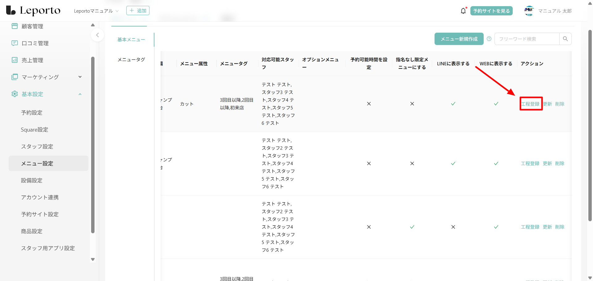Select 基本メニュー tab
Screen dimensions: 593x281
point(131,39)
